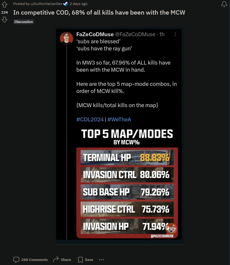Open the comments speech bubble icon

16,260
